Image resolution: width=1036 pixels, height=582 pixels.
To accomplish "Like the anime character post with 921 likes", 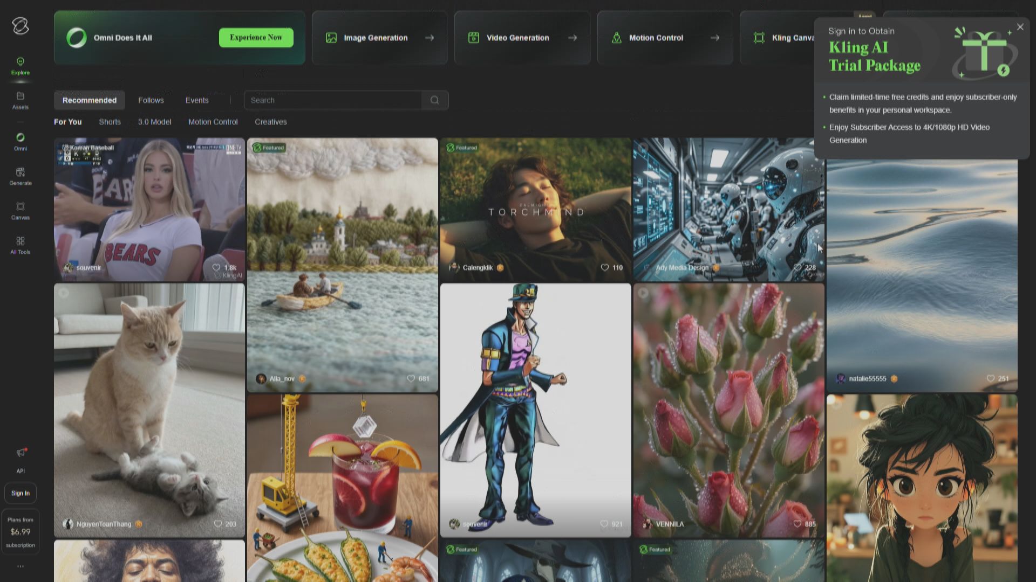I will click(x=604, y=524).
